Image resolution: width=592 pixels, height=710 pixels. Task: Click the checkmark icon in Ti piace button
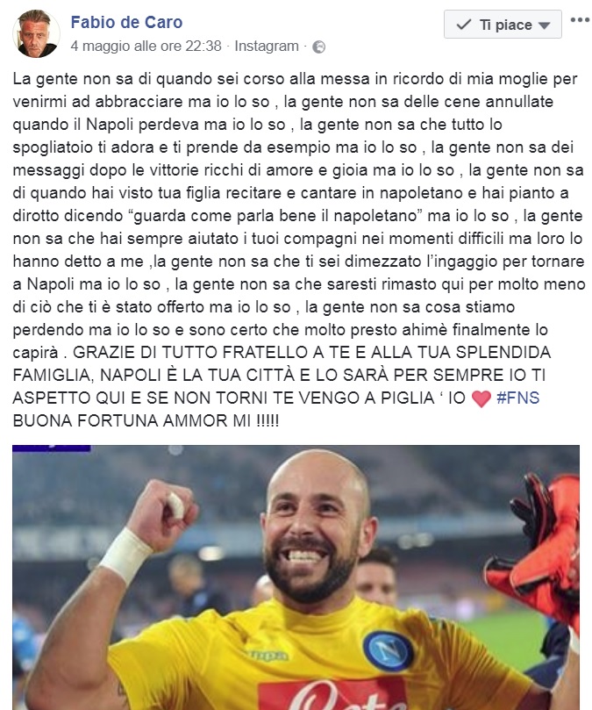[464, 25]
